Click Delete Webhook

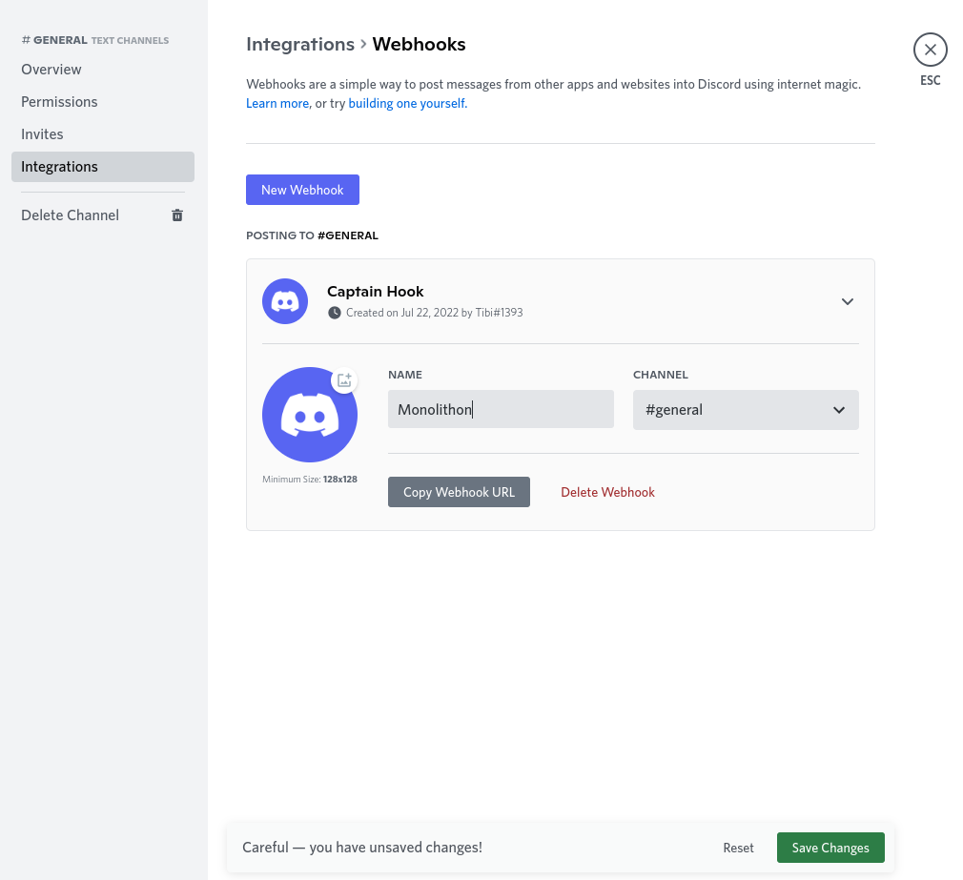coord(607,492)
